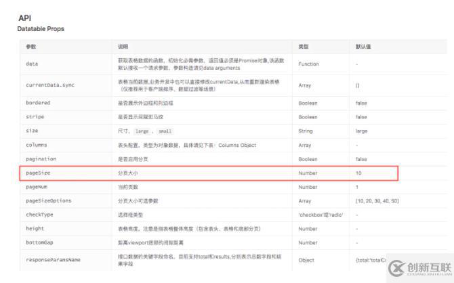Screen dimensions: 454x283
Task: Click the "1" default in pageNum row
Action: [x=357, y=187]
